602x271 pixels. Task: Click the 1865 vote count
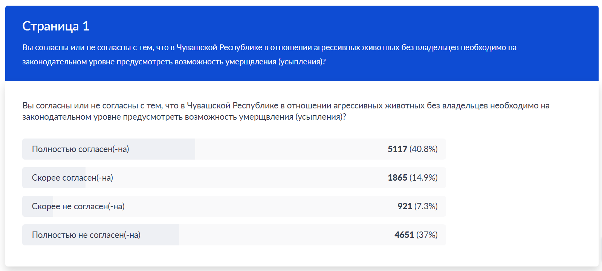[x=397, y=178]
